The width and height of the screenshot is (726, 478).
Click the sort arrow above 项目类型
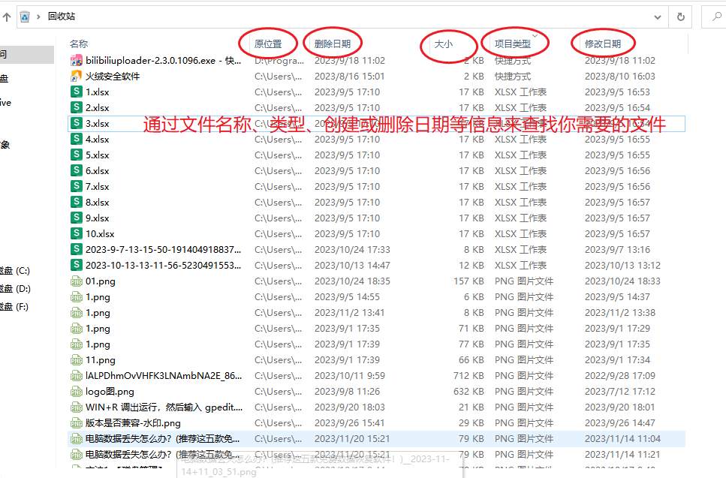(535, 35)
